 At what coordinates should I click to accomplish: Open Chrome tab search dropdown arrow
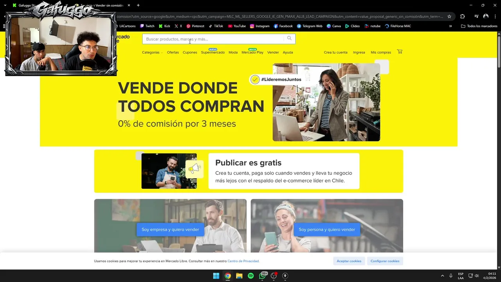pos(5,5)
